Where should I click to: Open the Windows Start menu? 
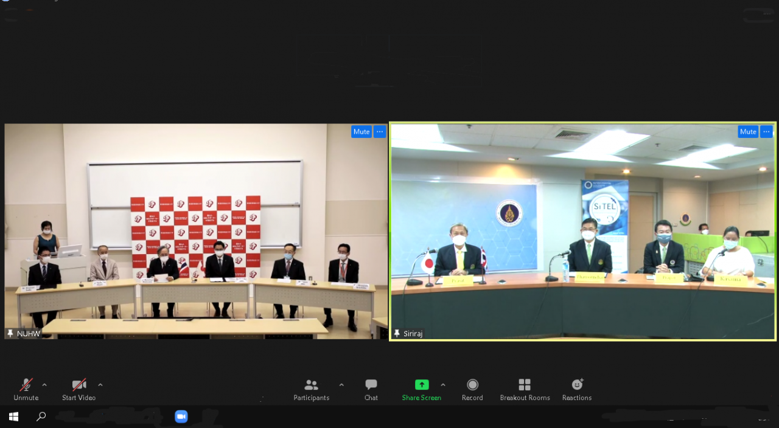point(13,416)
